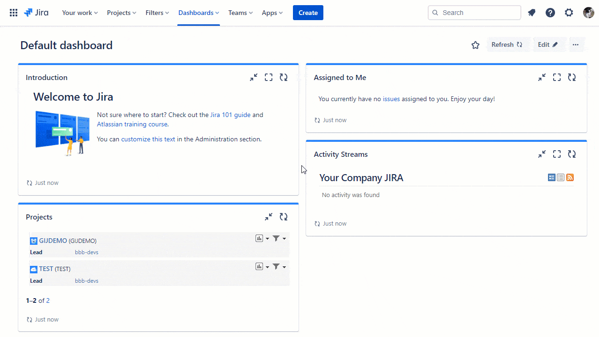
Task: Refresh the Assigned to Me gadget
Action: [x=572, y=77]
